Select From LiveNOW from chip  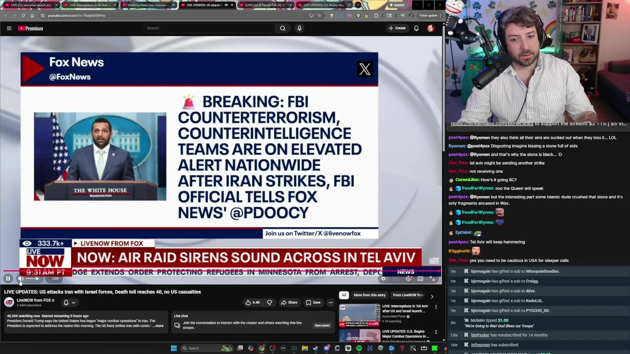point(408,295)
